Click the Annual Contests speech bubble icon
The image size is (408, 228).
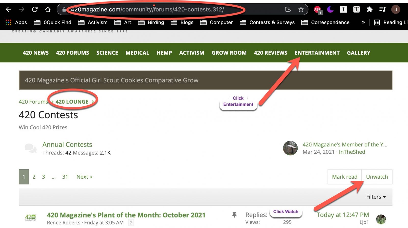pyautogui.click(x=31, y=148)
